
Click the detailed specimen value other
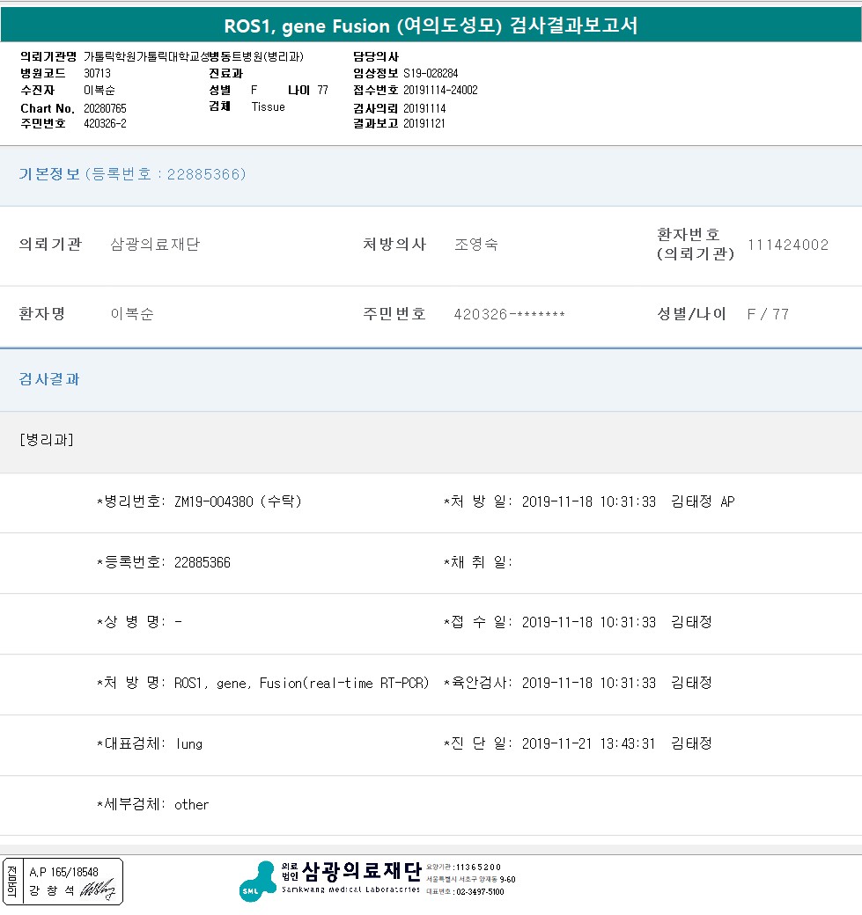pos(191,804)
